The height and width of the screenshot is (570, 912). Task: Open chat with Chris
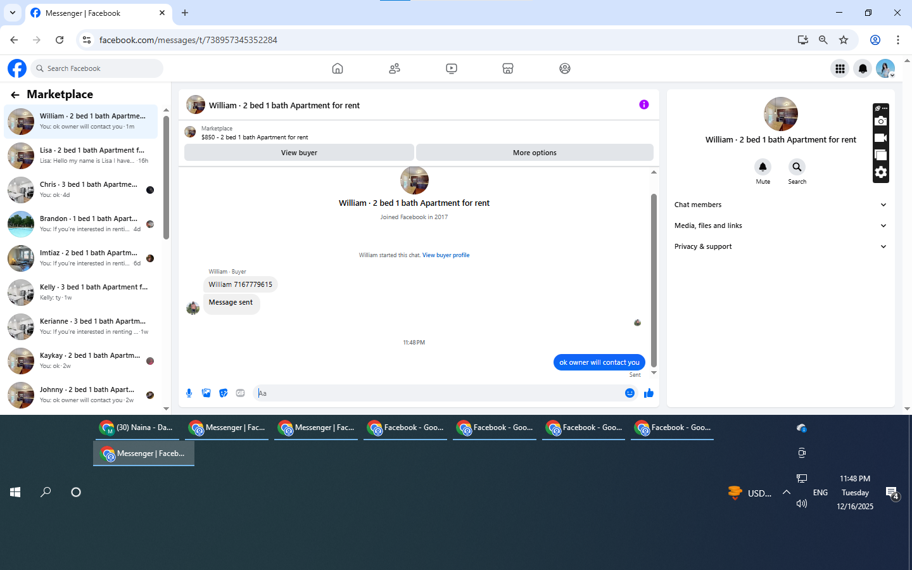coord(81,189)
